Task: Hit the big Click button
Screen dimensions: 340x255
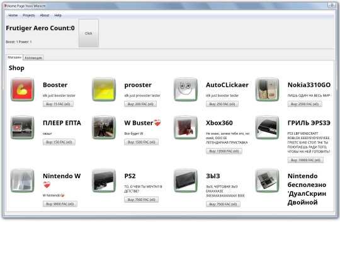Action: (x=89, y=33)
